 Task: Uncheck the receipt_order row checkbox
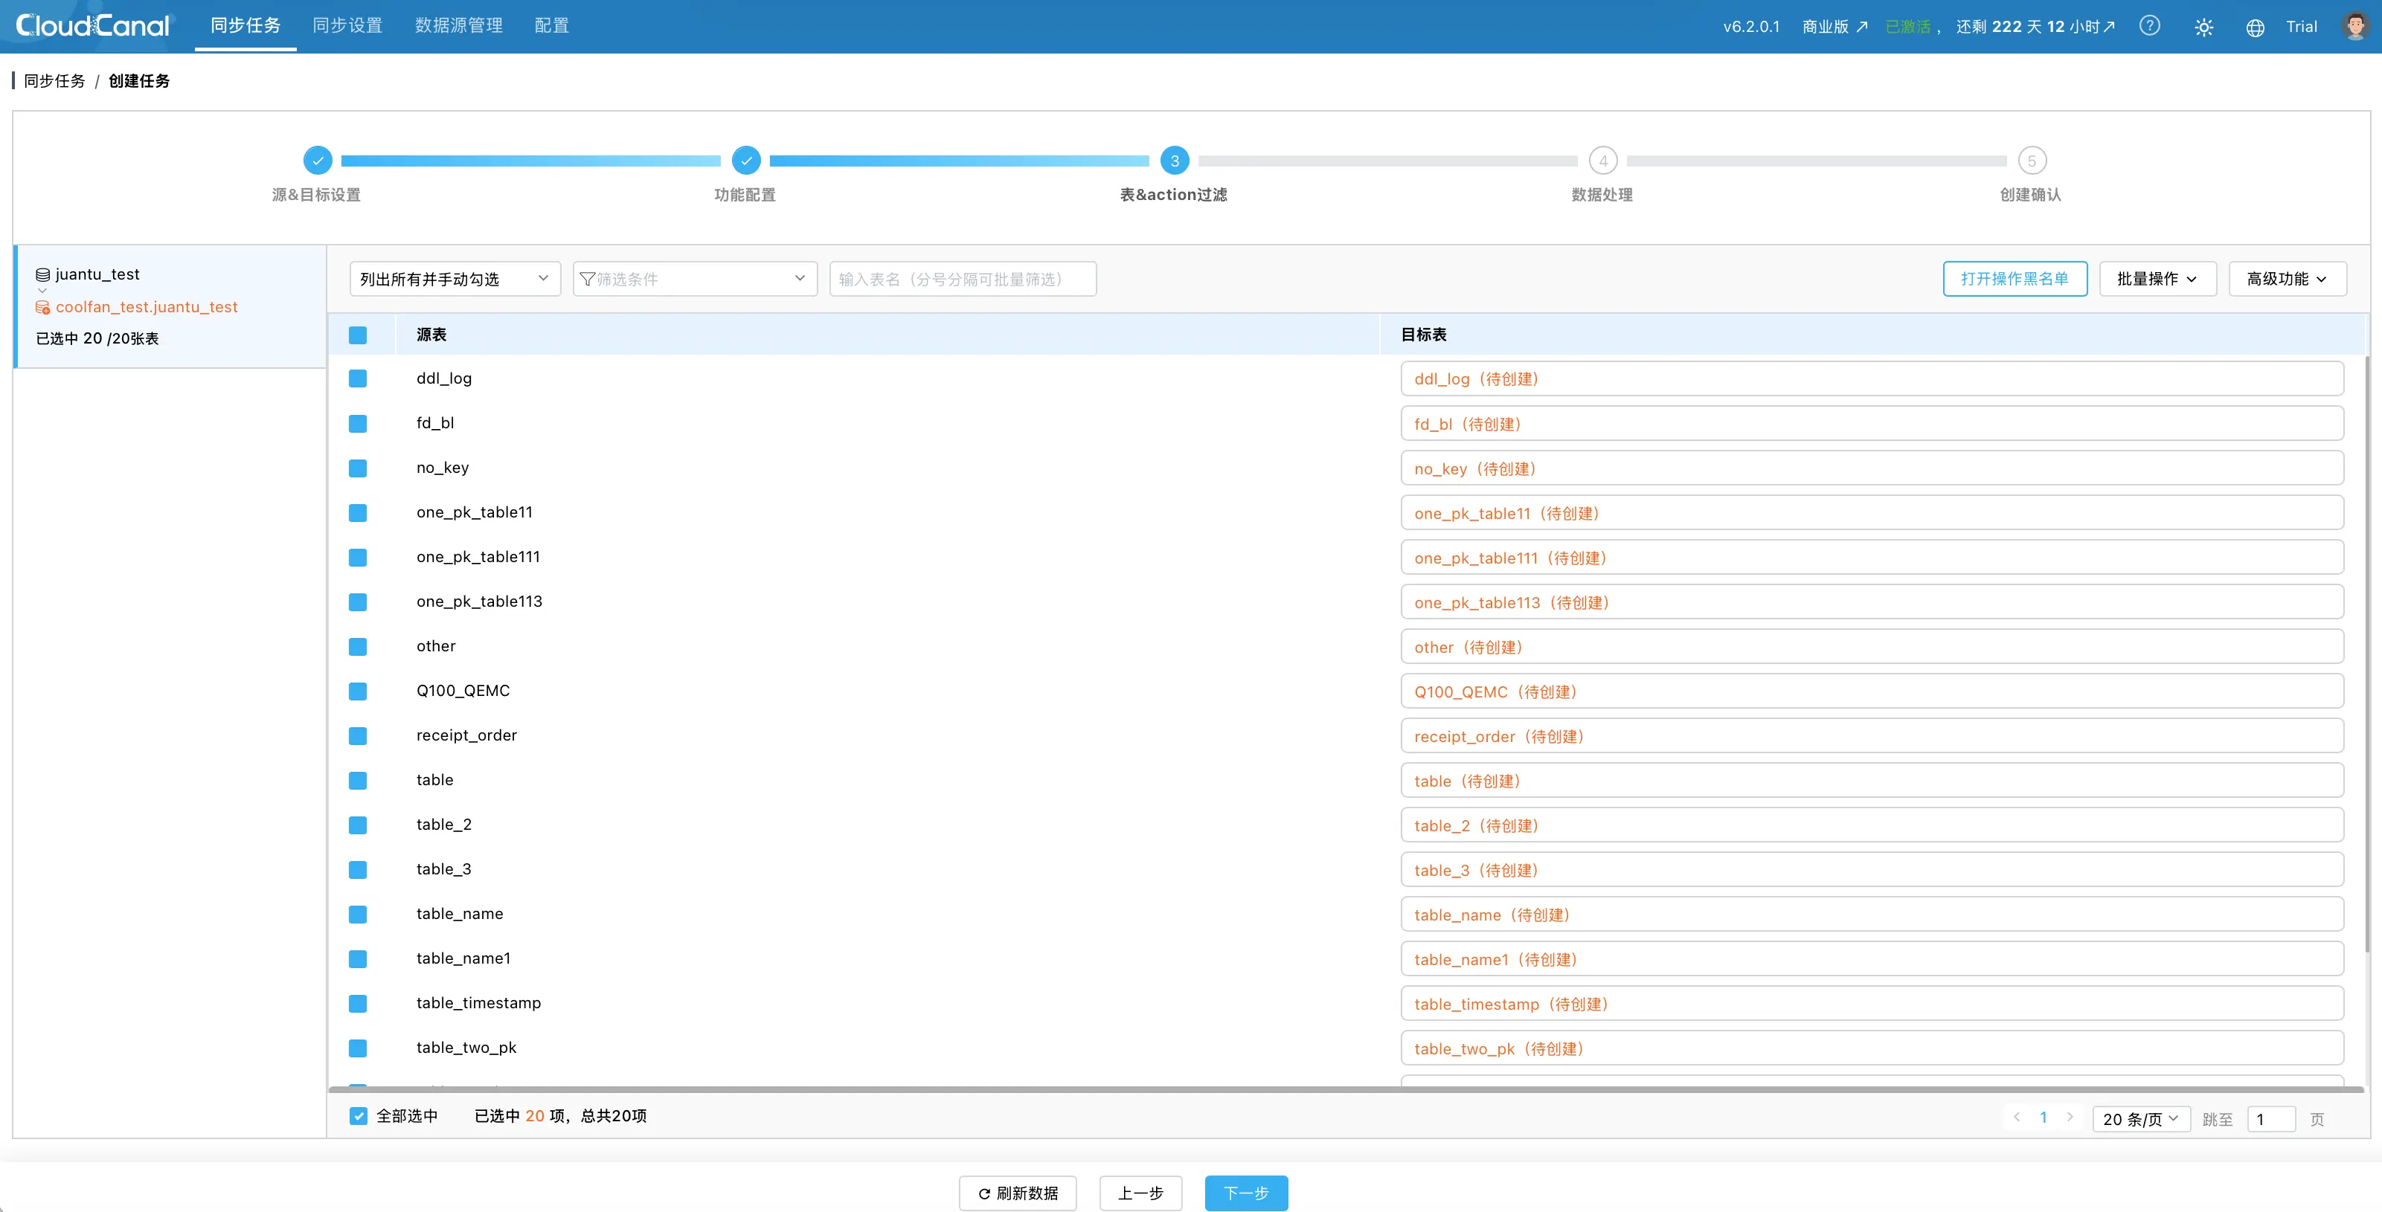[358, 735]
